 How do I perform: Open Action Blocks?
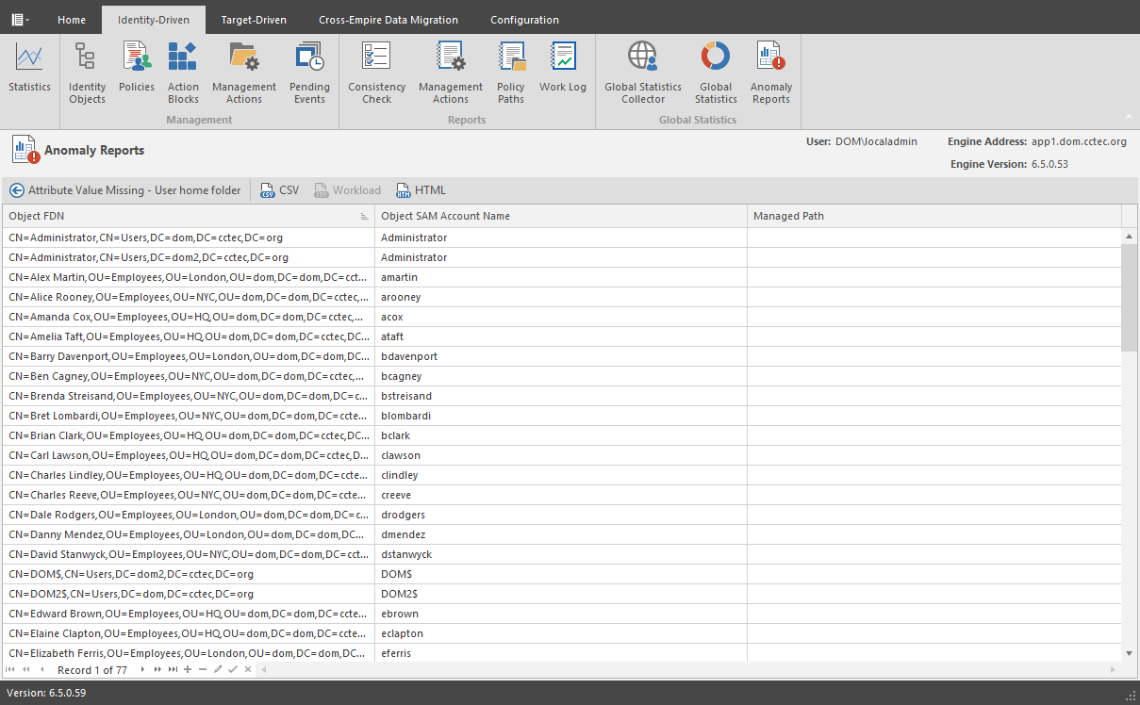183,72
